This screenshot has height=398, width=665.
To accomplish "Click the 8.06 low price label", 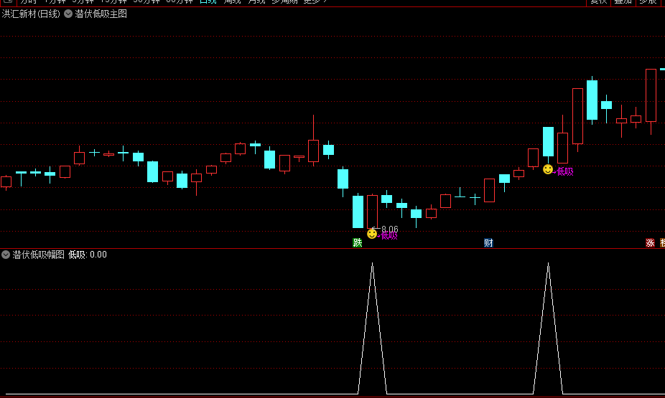I will (390, 229).
